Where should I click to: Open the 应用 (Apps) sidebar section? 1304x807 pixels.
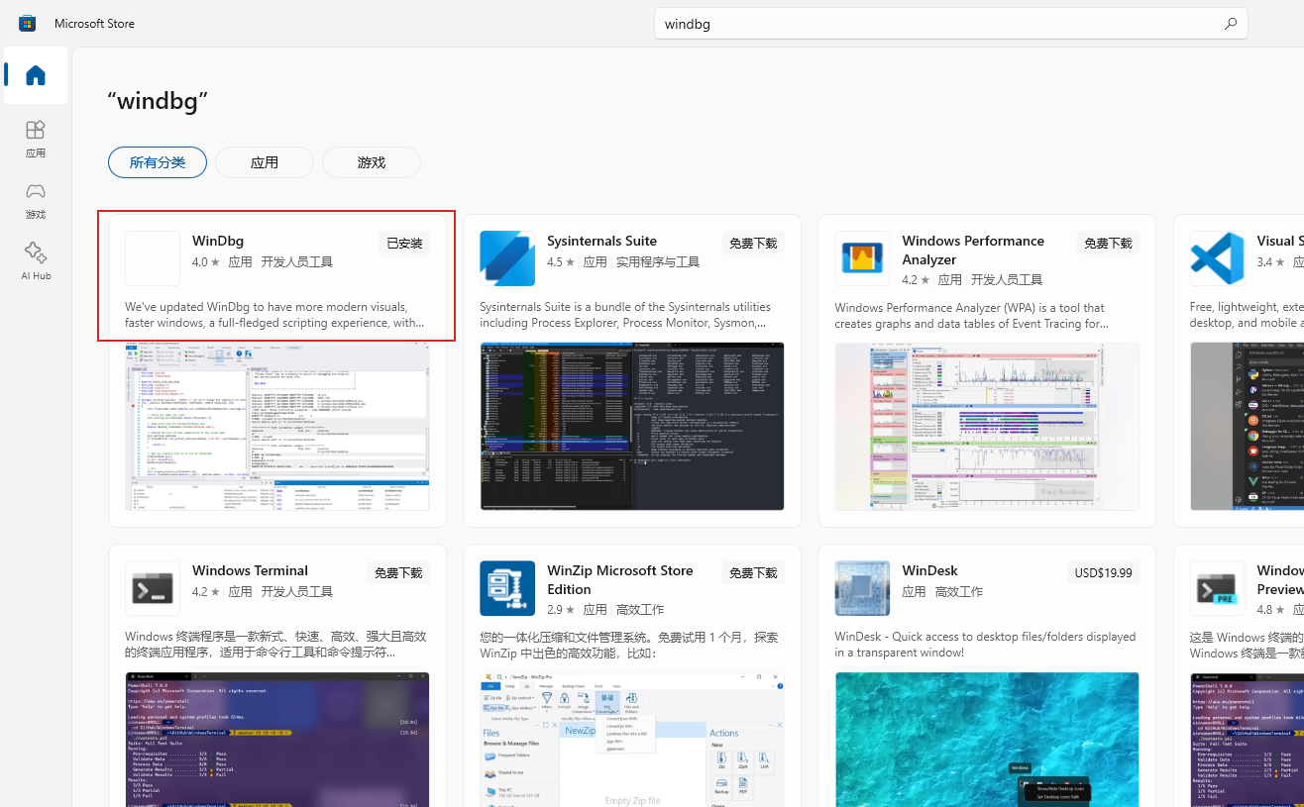pyautogui.click(x=36, y=138)
